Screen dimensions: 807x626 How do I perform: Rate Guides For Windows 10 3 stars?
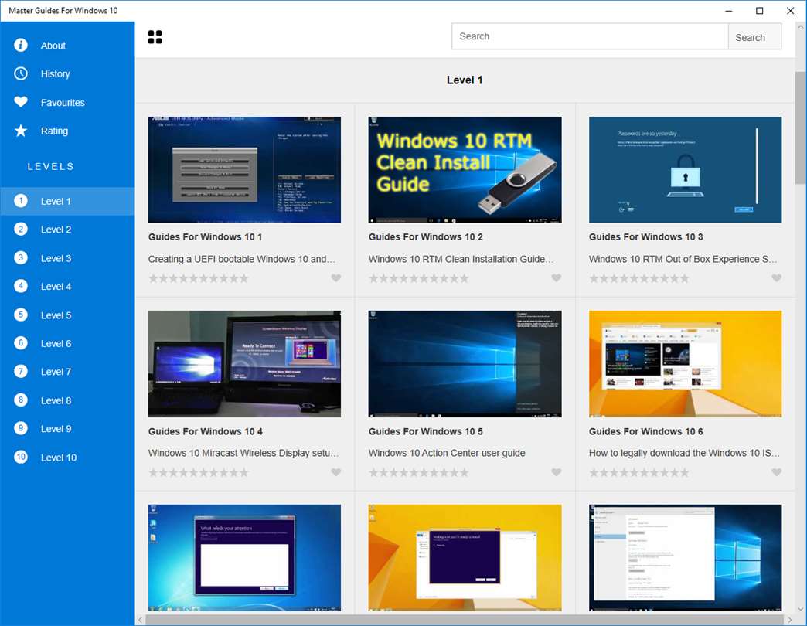[x=639, y=278]
